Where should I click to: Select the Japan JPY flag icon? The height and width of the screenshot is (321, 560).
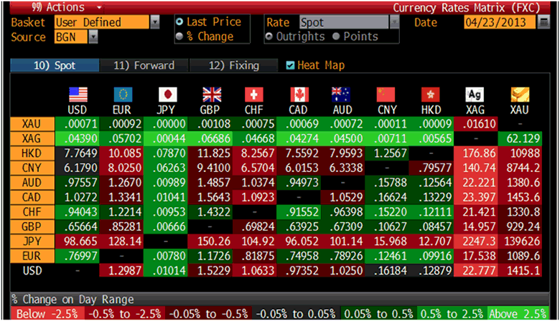(x=167, y=95)
